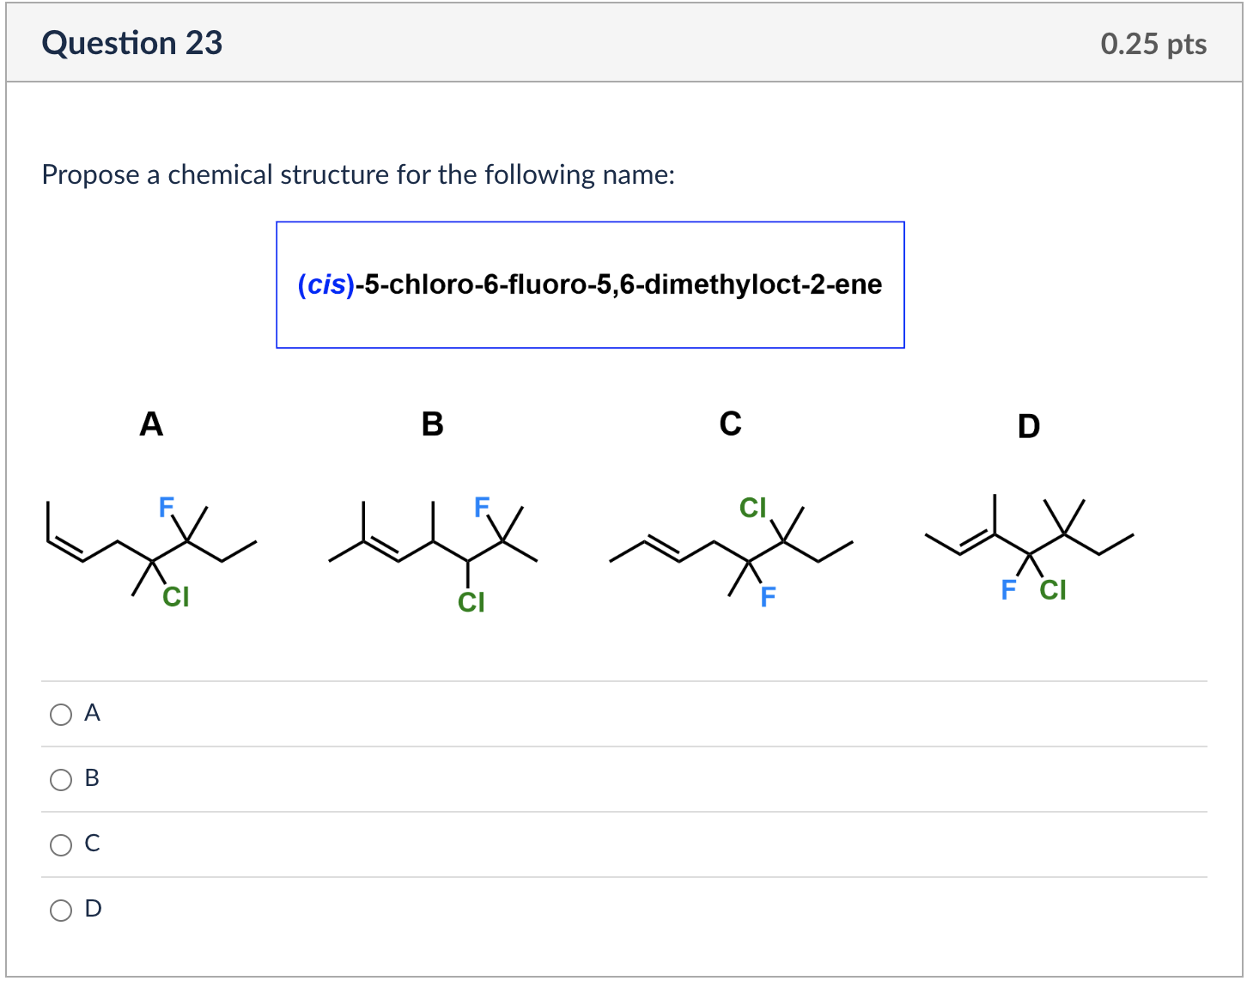Click the 0.25 pts label
Image resolution: width=1247 pixels, height=981 pixels.
click(1153, 42)
